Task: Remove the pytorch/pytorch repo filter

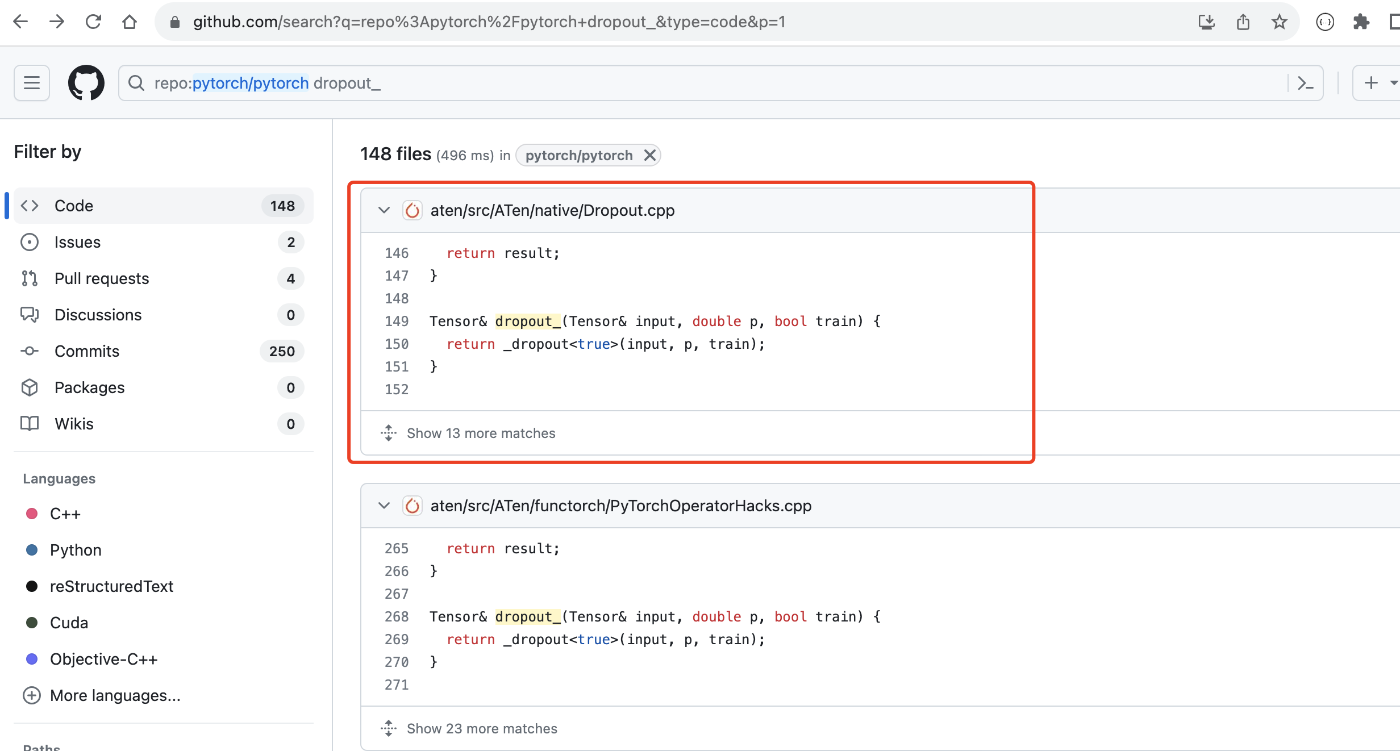Action: (x=650, y=155)
